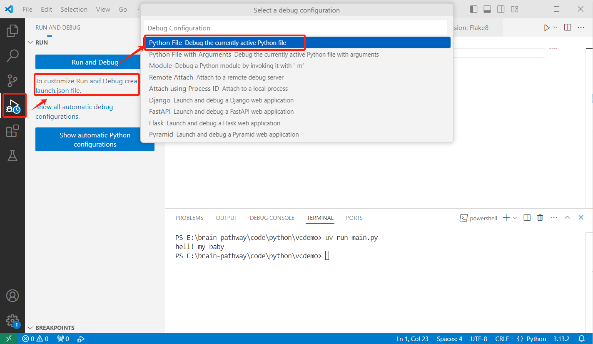Image resolution: width=593 pixels, height=344 pixels.
Task: Collapse the RUN section
Action: coord(95,42)
